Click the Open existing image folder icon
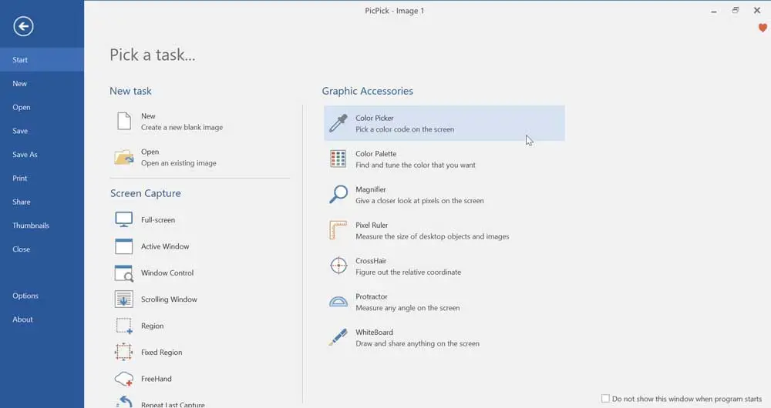 pyautogui.click(x=124, y=157)
